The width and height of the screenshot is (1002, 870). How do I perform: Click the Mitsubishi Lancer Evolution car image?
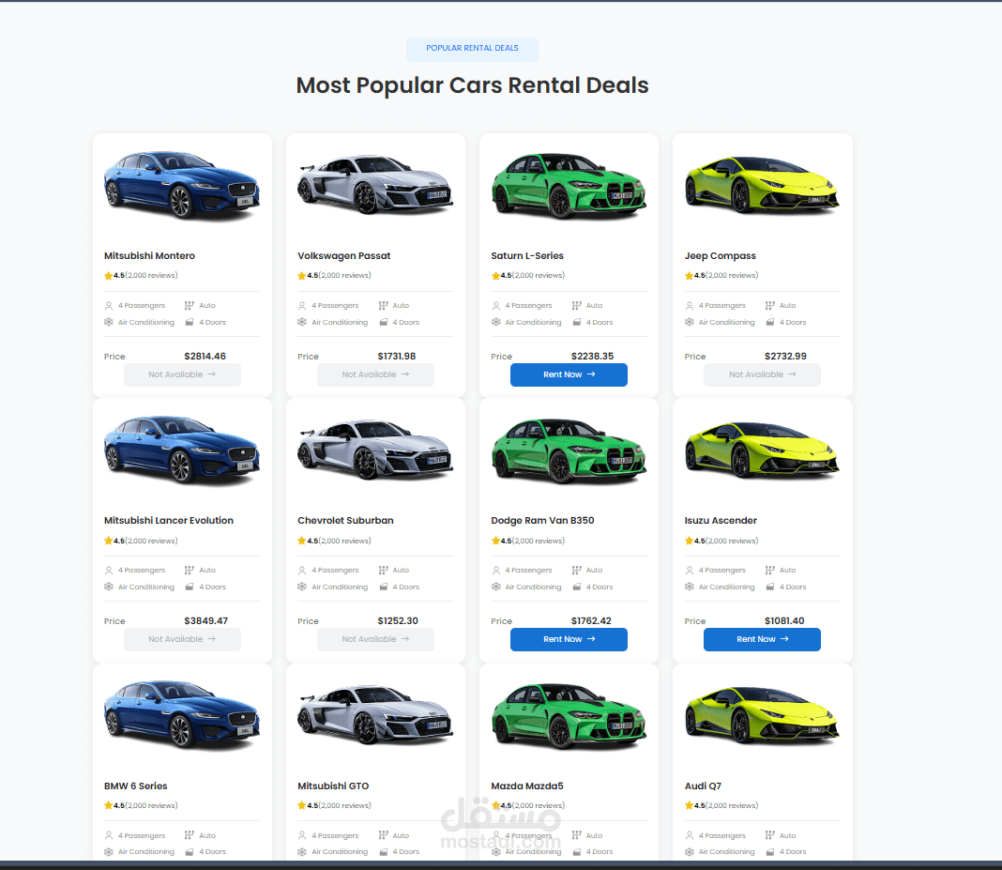coord(182,450)
